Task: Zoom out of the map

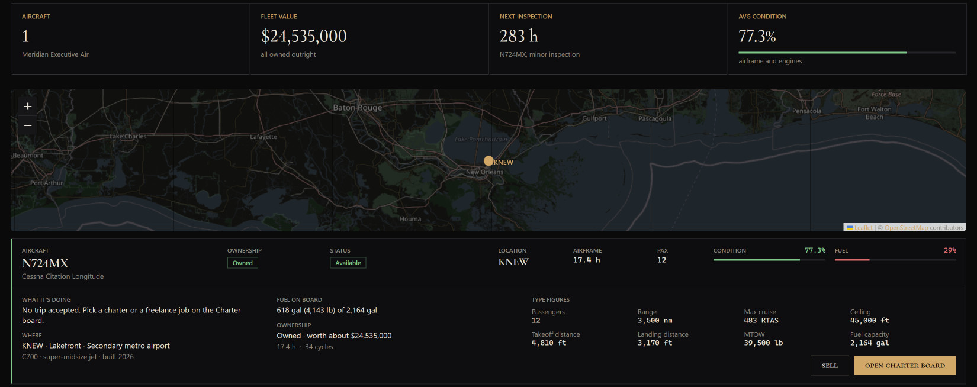Action: [27, 125]
